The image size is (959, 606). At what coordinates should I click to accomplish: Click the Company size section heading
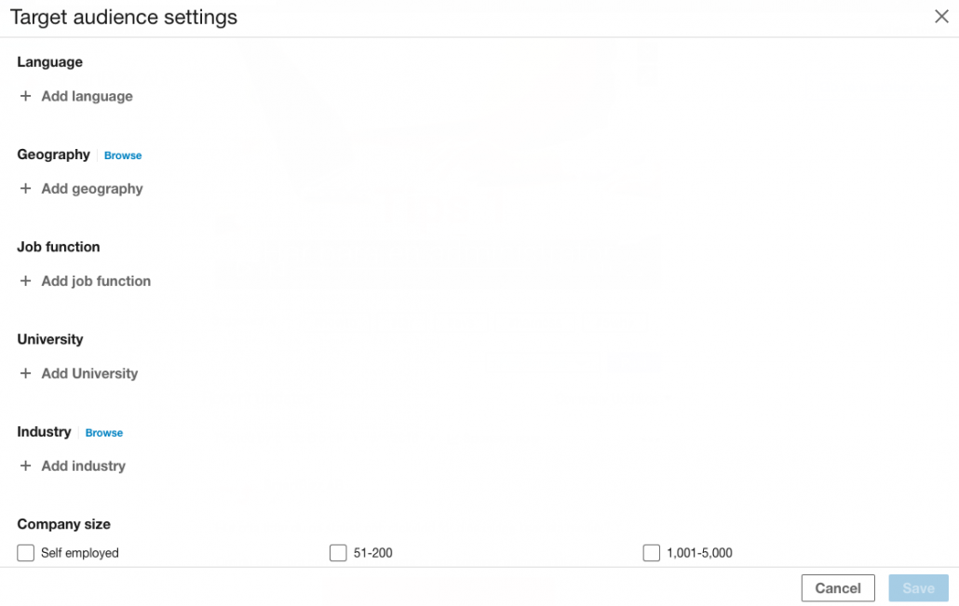pos(63,524)
